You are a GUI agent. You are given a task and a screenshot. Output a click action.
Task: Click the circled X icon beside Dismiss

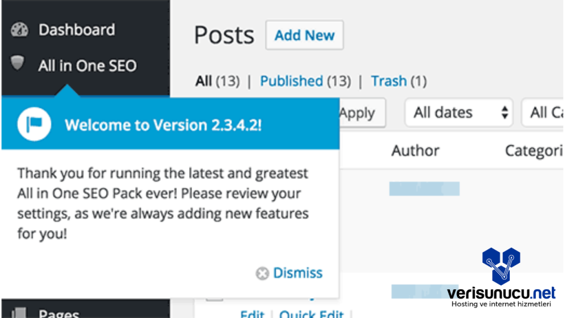point(262,273)
